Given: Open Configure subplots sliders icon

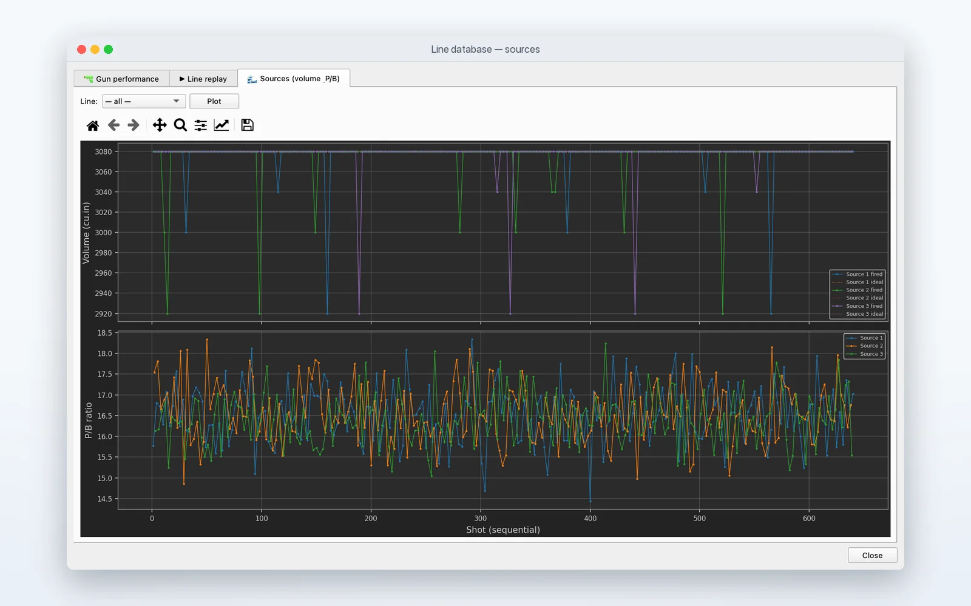Looking at the screenshot, I should (x=201, y=125).
